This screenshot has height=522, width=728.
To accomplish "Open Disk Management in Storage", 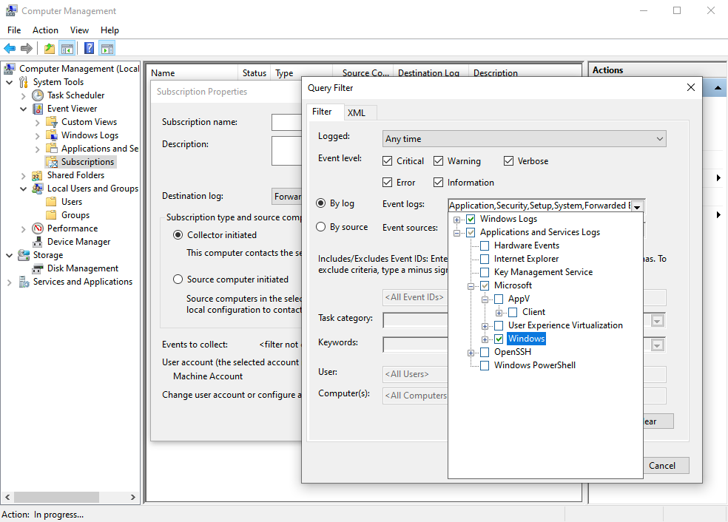I will 82,268.
